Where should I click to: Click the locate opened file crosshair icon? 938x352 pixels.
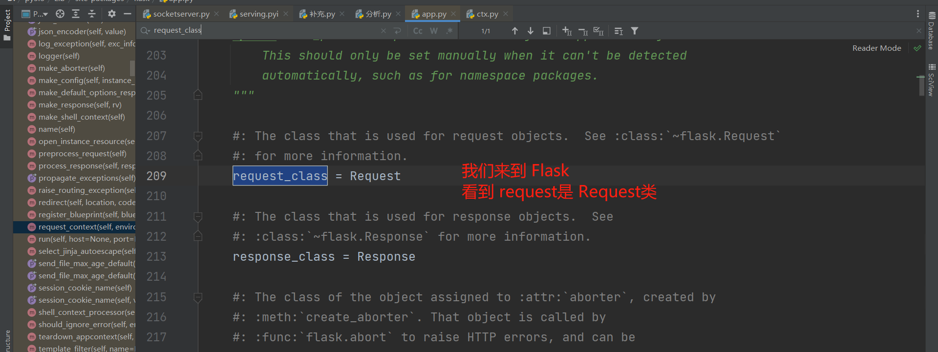60,14
